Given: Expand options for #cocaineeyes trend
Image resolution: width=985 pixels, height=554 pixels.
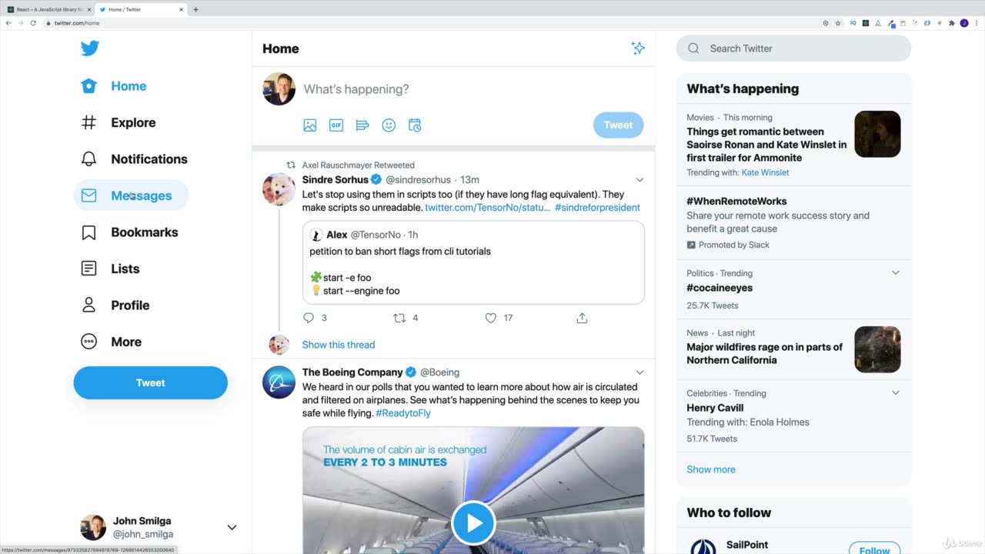Looking at the screenshot, I should [x=895, y=273].
